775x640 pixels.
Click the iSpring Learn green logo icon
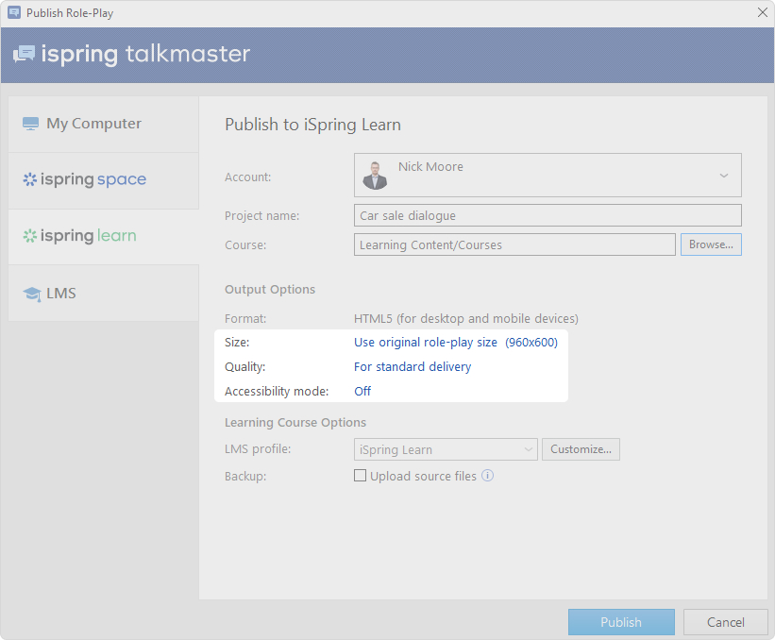tap(30, 236)
